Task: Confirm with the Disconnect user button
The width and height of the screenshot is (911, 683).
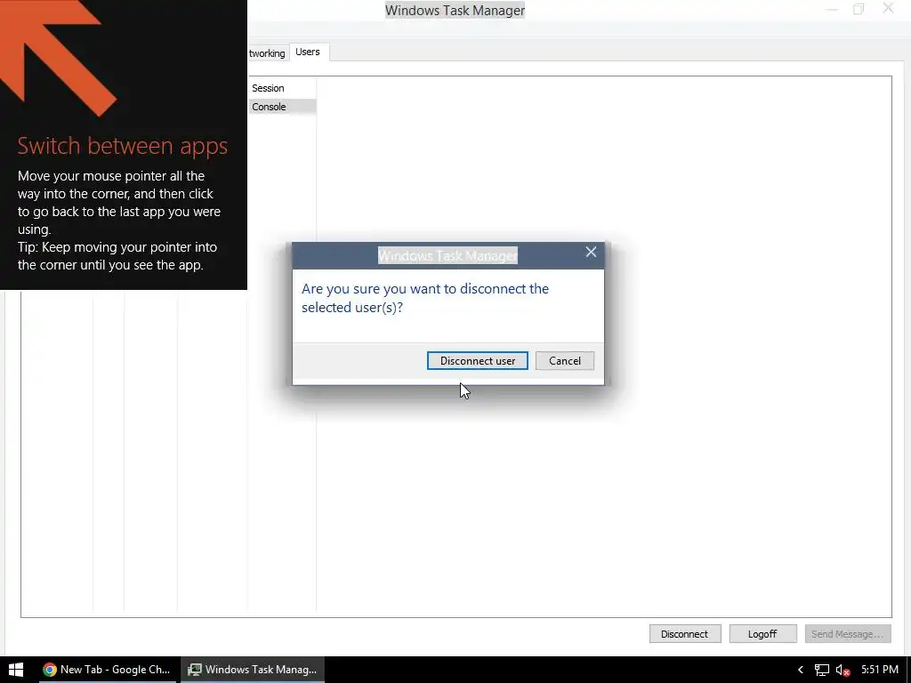Action: tap(477, 361)
